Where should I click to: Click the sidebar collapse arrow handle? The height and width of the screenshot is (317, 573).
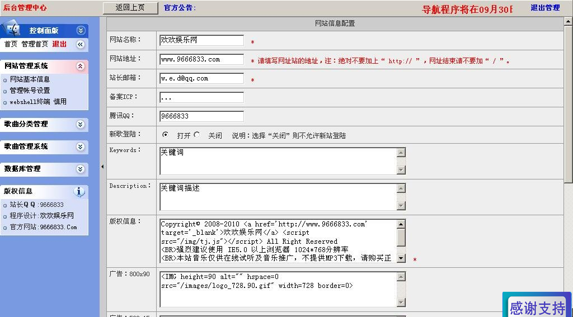tap(102, 167)
